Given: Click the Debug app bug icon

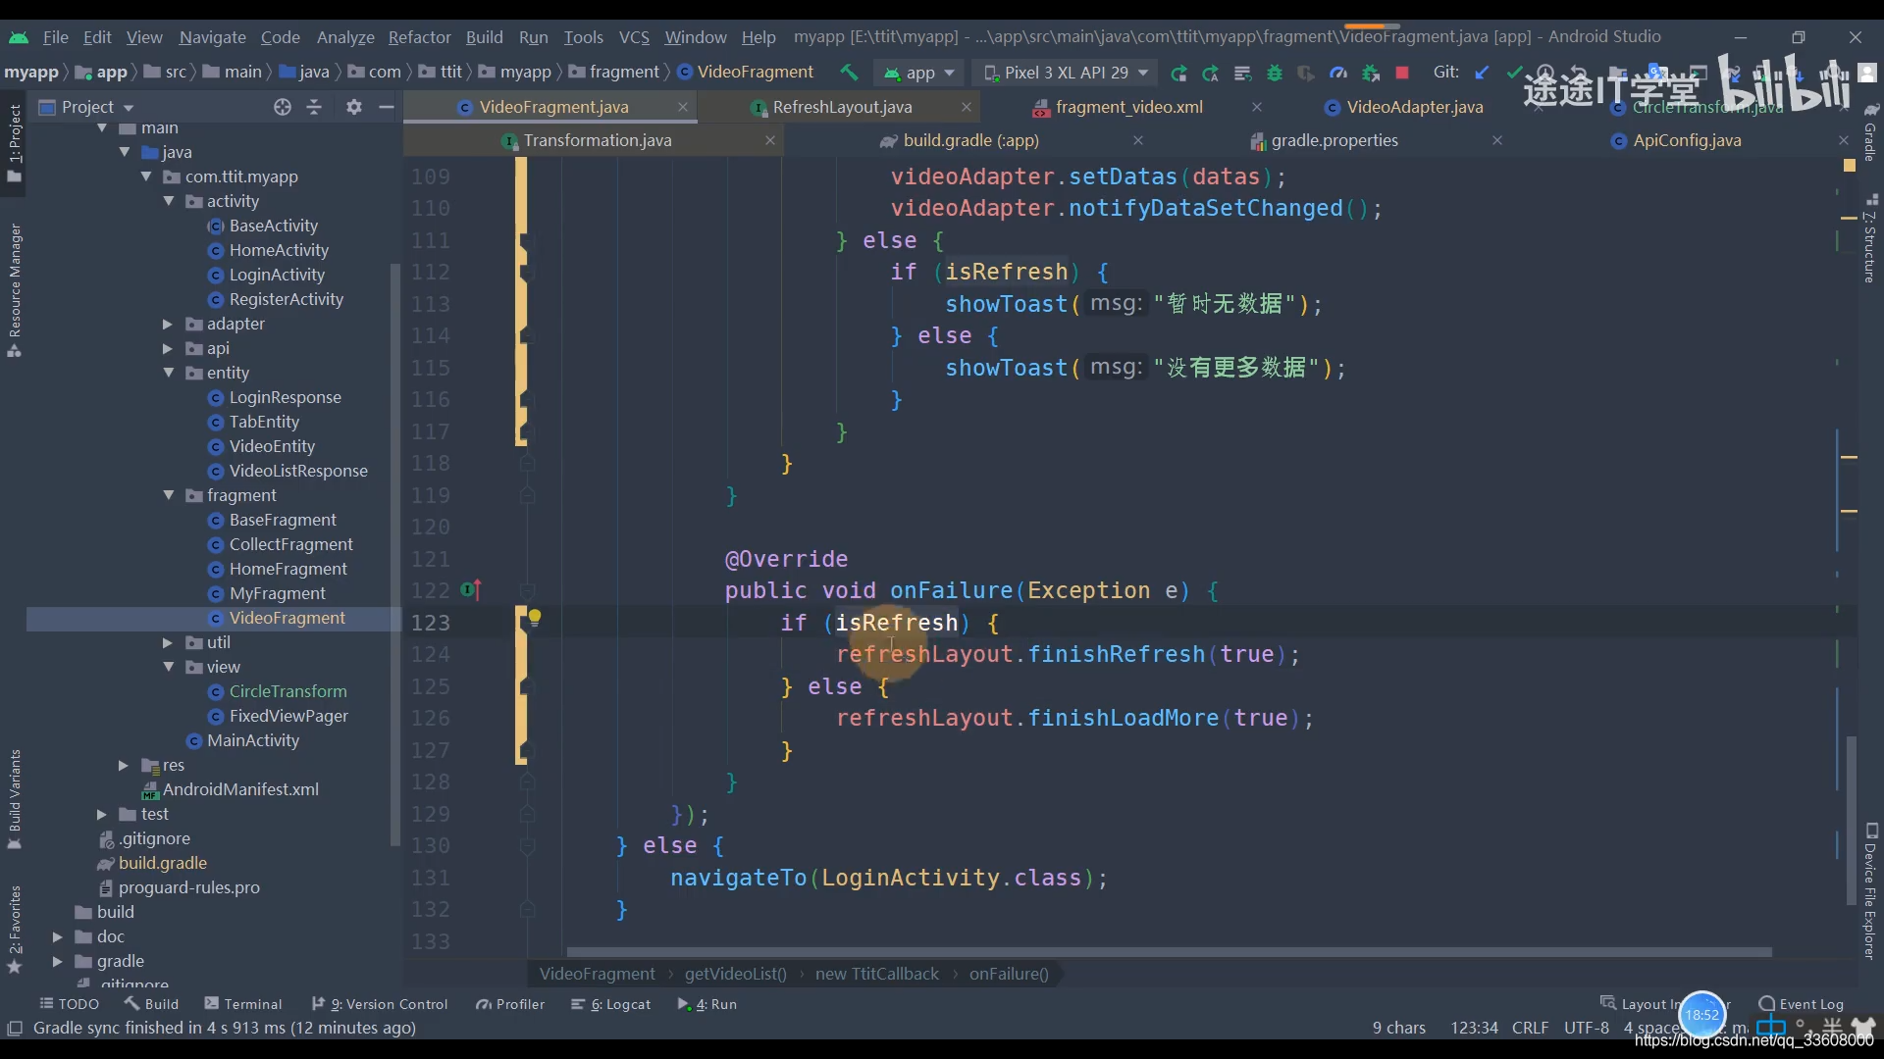Looking at the screenshot, I should point(1274,73).
